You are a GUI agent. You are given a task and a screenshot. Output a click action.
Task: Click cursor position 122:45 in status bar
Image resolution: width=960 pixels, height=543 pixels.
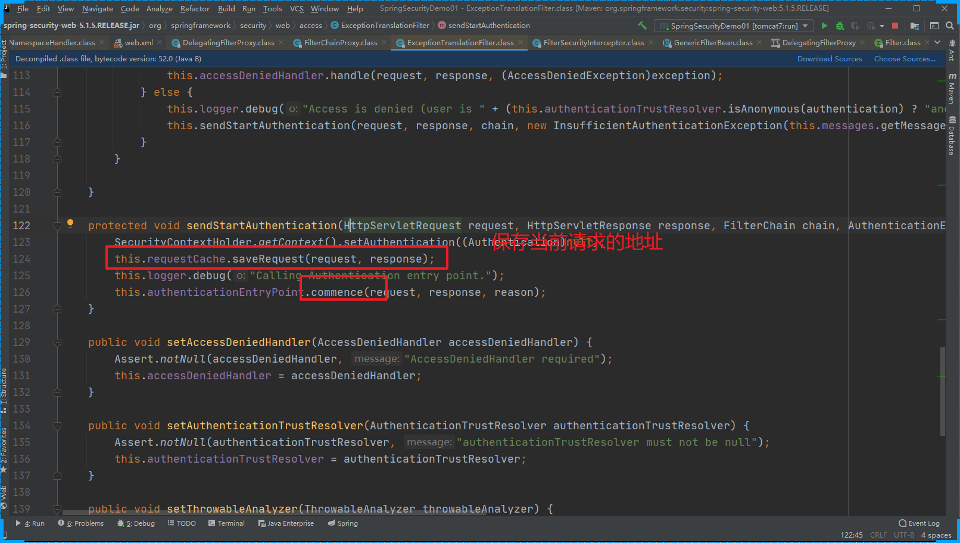point(852,535)
